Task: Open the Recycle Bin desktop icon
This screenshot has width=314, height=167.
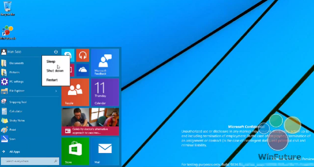Action: 8,9
